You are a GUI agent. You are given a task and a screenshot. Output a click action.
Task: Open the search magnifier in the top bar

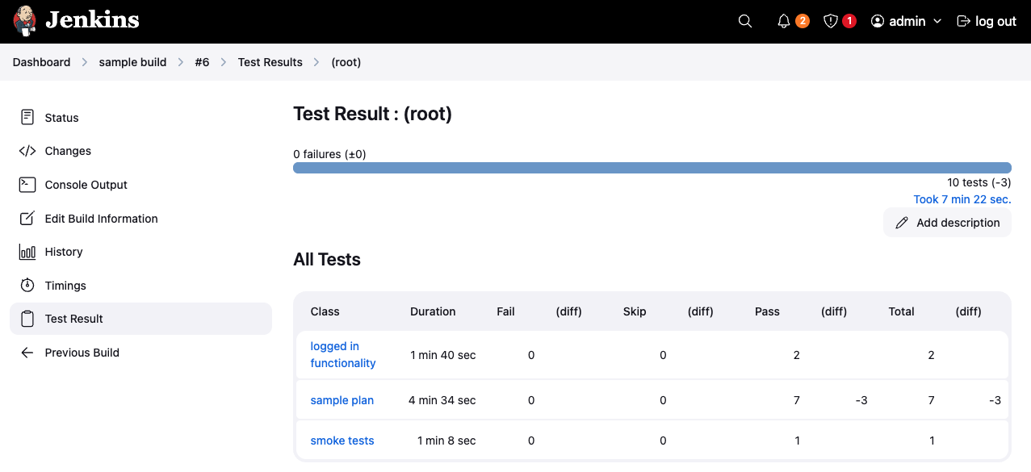coord(744,21)
